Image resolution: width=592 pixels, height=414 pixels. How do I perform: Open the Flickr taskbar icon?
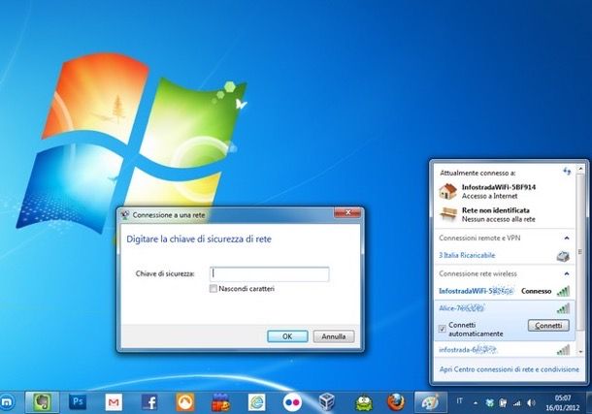pos(292,402)
